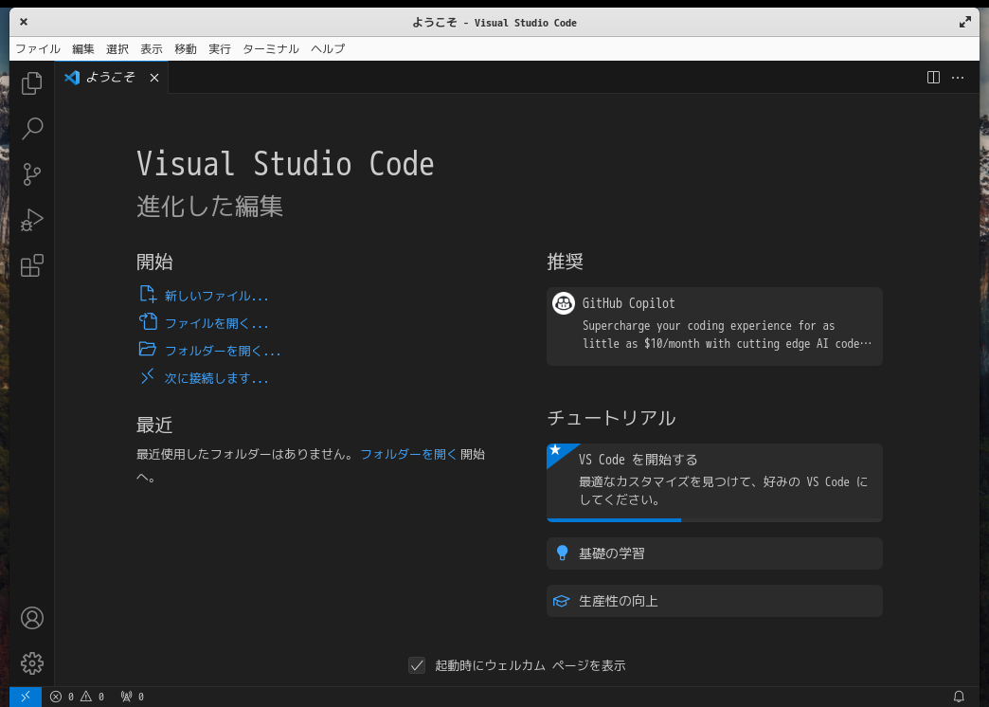Viewport: 989px width, 707px height.
Task: Open the 選択 menu
Action: pos(117,48)
